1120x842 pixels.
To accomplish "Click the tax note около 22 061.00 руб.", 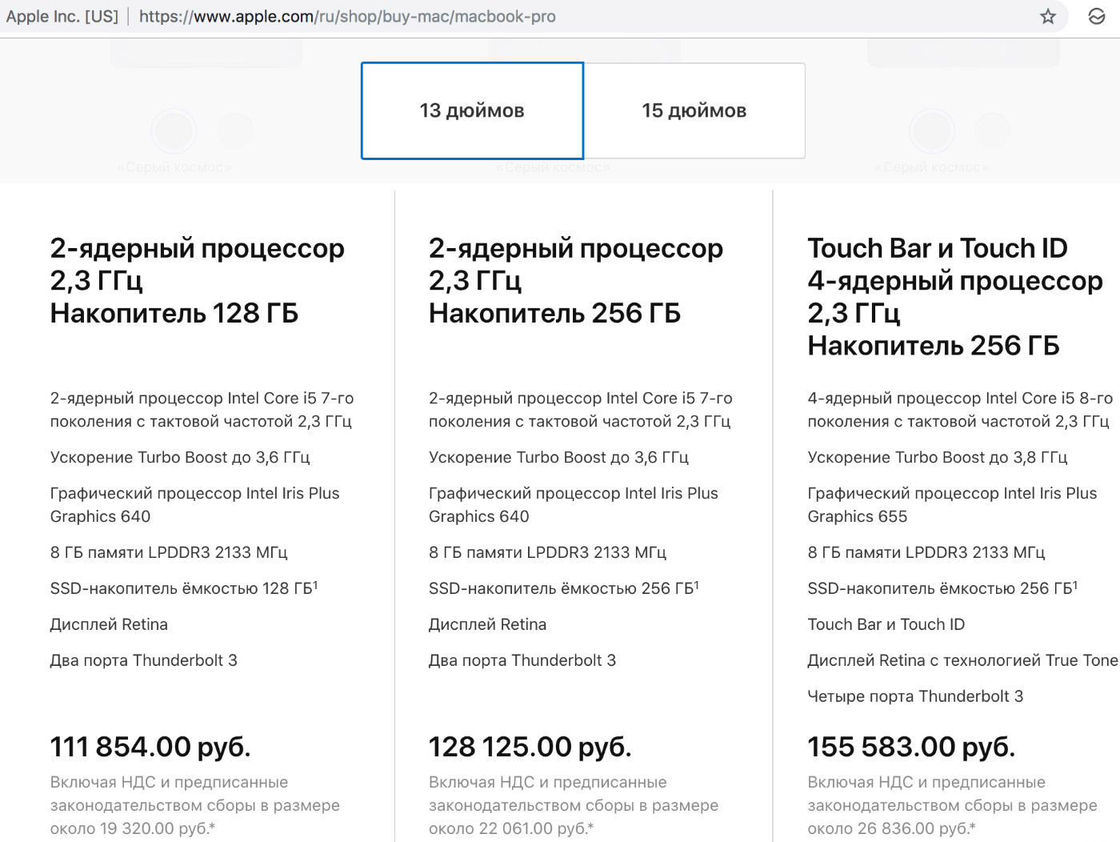I will click(511, 828).
